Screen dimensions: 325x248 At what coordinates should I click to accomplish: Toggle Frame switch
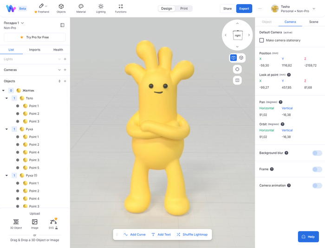(x=317, y=169)
